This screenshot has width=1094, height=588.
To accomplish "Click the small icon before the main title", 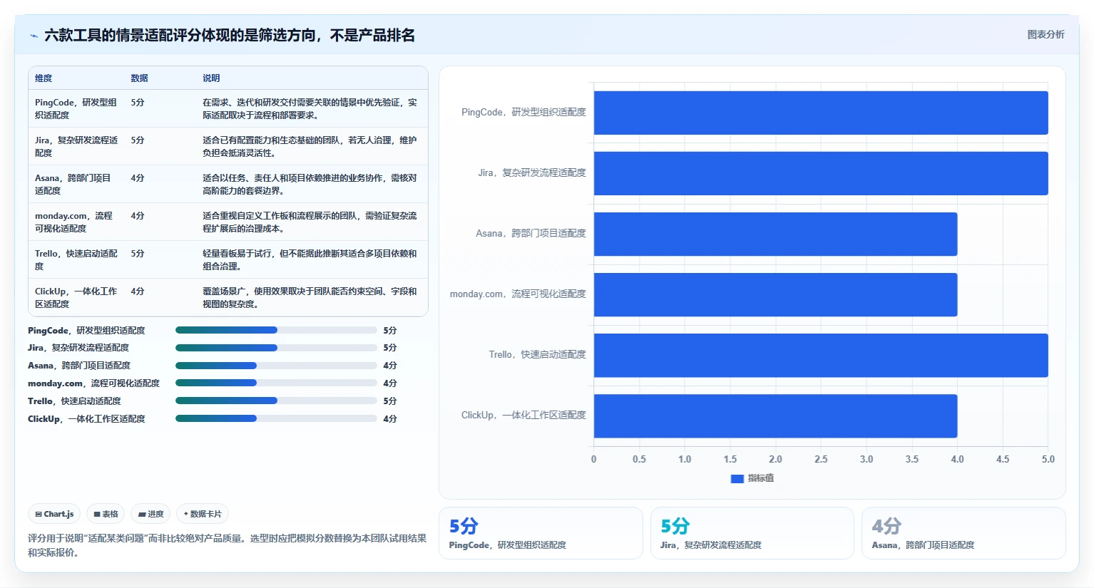I will [x=34, y=36].
